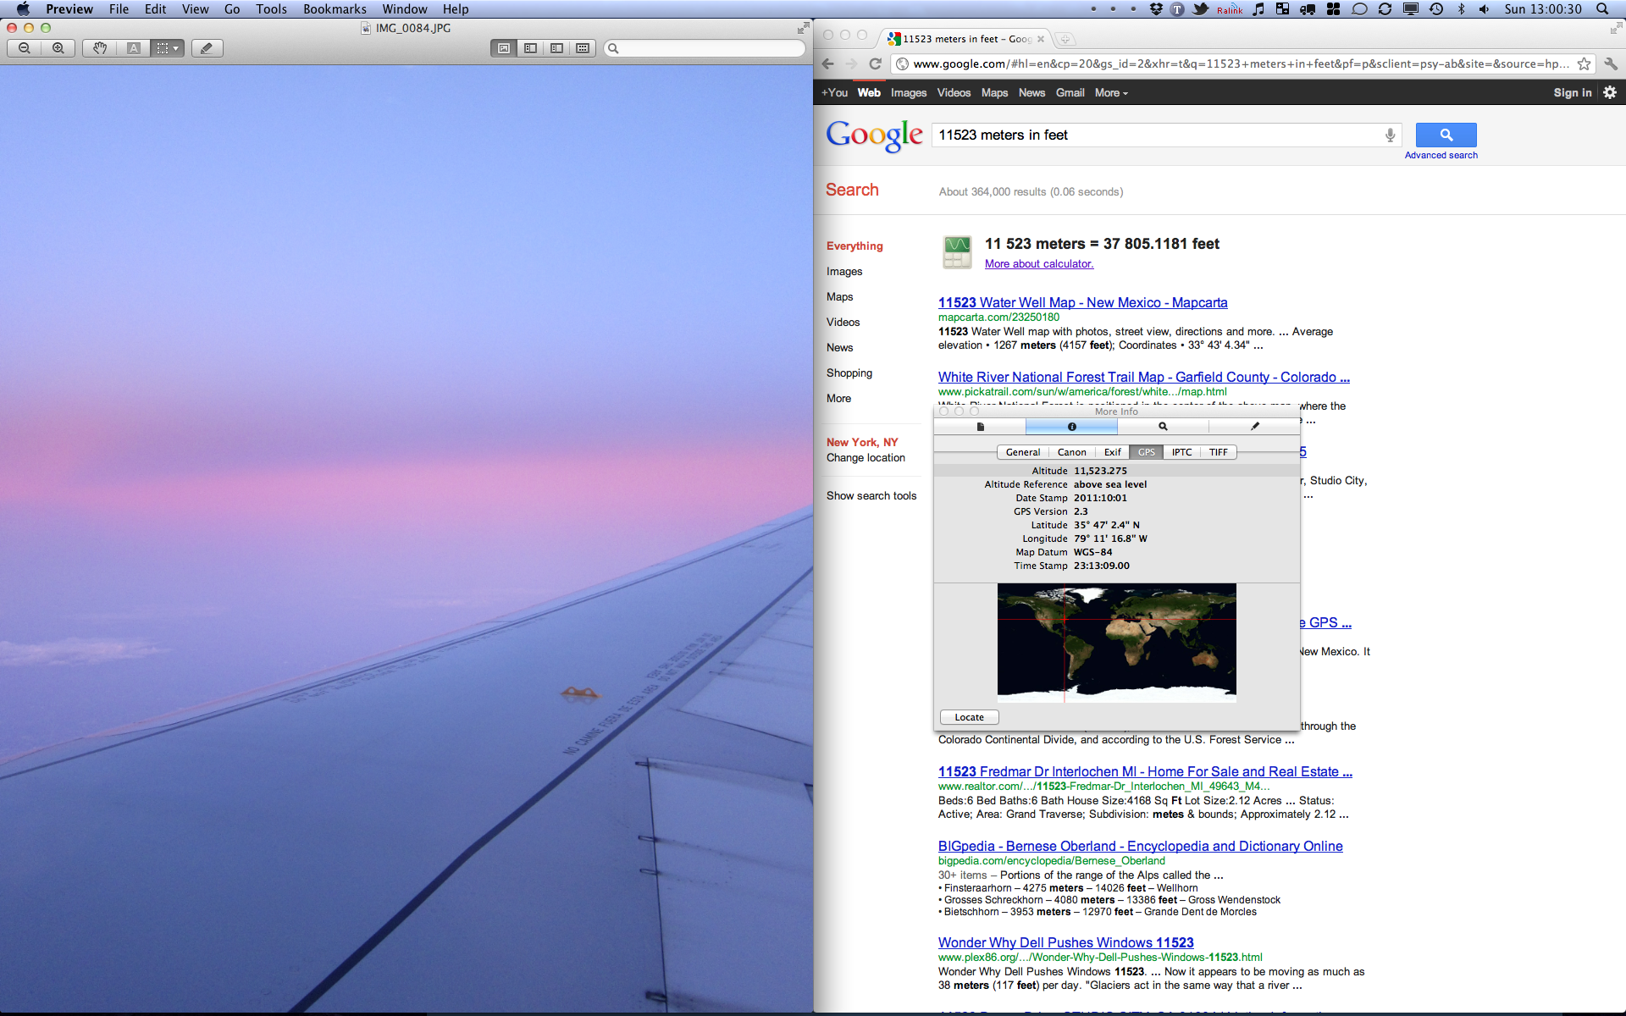1626x1016 pixels.
Task: Switch Preview to contact sheet view
Action: [583, 48]
